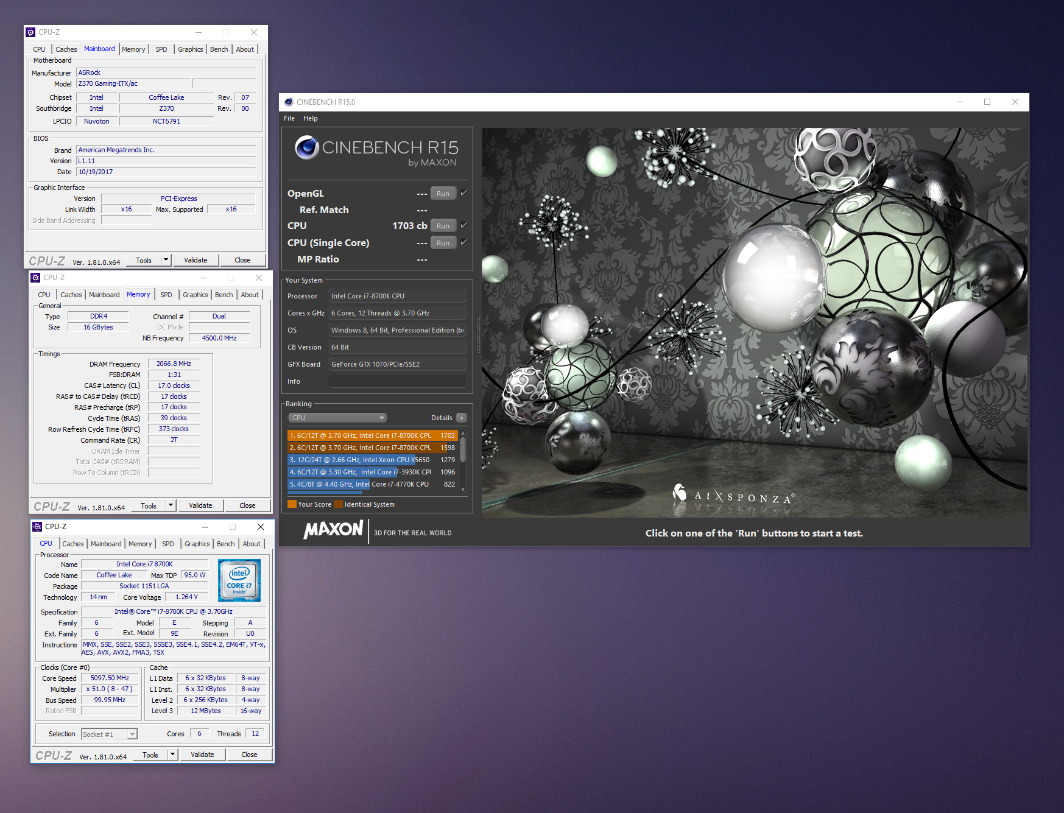Click the 4500.0 MHz NB Frequency value
The width and height of the screenshot is (1064, 813).
coord(219,338)
